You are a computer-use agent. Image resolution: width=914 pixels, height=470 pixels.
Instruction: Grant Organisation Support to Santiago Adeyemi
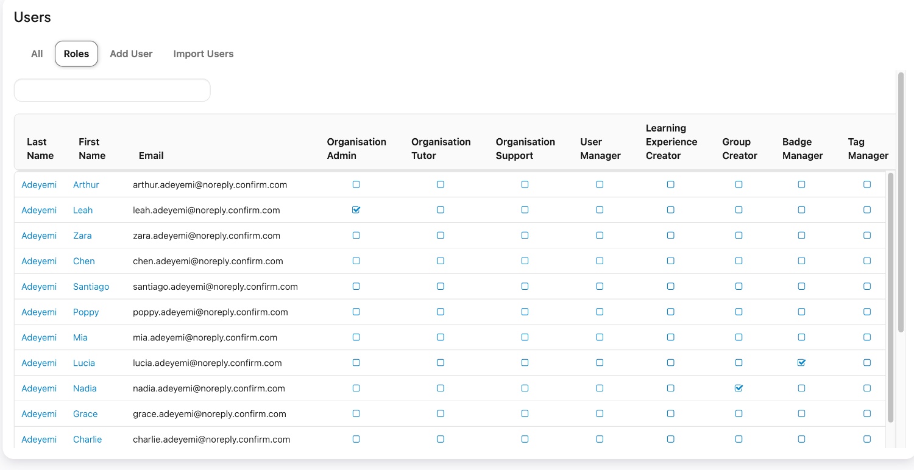pyautogui.click(x=525, y=287)
